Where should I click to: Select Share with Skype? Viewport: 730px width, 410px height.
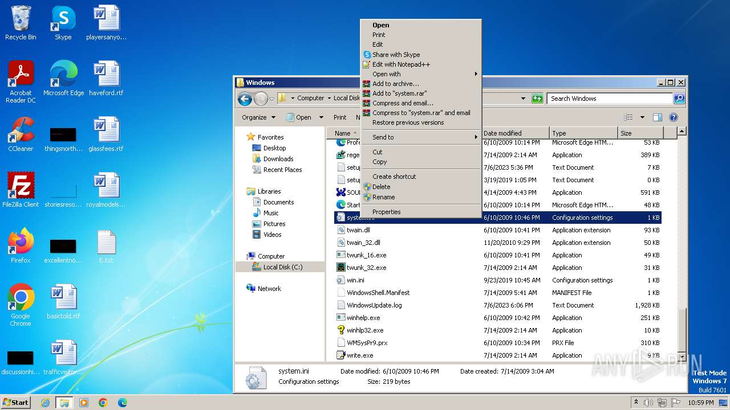[421, 55]
